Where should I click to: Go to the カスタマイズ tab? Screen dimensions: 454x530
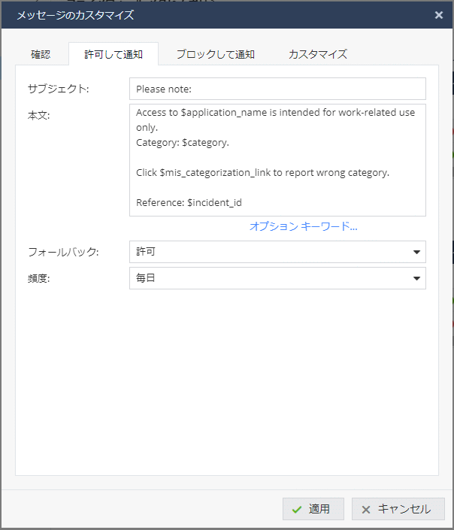pos(317,54)
